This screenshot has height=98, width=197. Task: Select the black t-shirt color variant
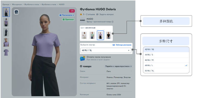109,35
